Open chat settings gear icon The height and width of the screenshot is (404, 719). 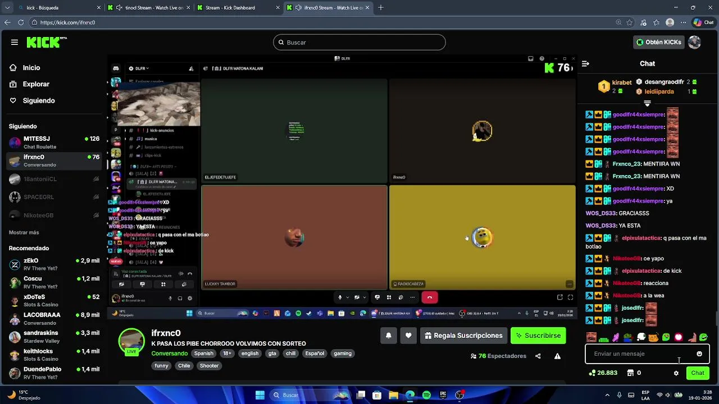(x=676, y=373)
